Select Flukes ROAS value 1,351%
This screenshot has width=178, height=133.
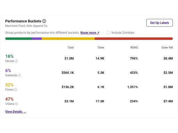pos(132,87)
